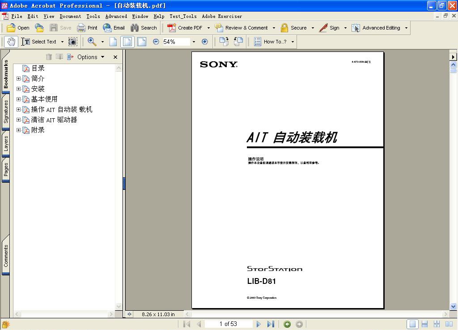The height and width of the screenshot is (330, 458).
Task: Switch to the Signatures tab
Action: 6,112
